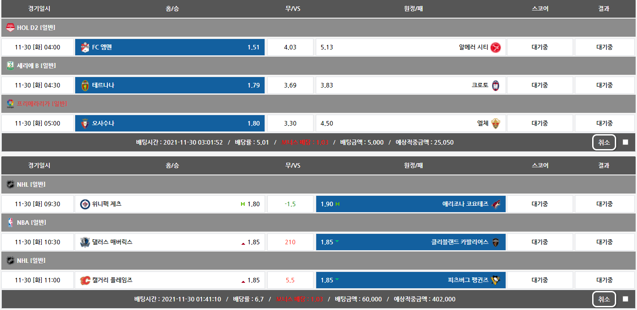Click the Pittsburgh Penguins logo
637x310 pixels.
point(496,280)
